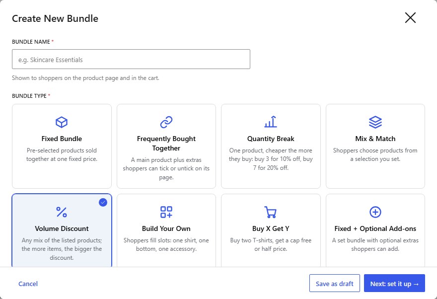
Task: Click the Build Your Own grid-plus icon
Action: click(166, 212)
